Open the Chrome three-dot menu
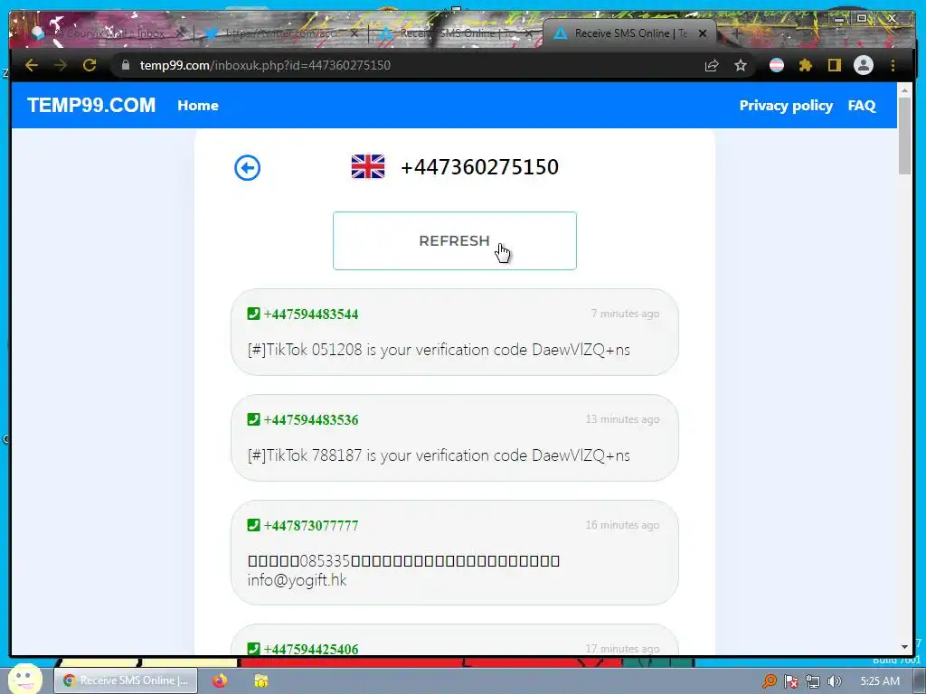This screenshot has width=926, height=694. coord(893,65)
